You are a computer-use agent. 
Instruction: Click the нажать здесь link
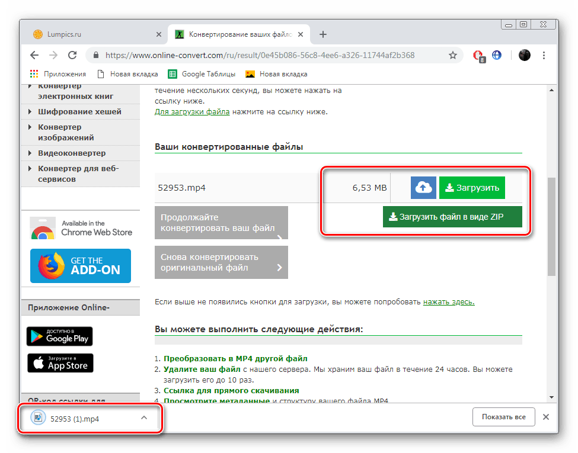tap(449, 302)
